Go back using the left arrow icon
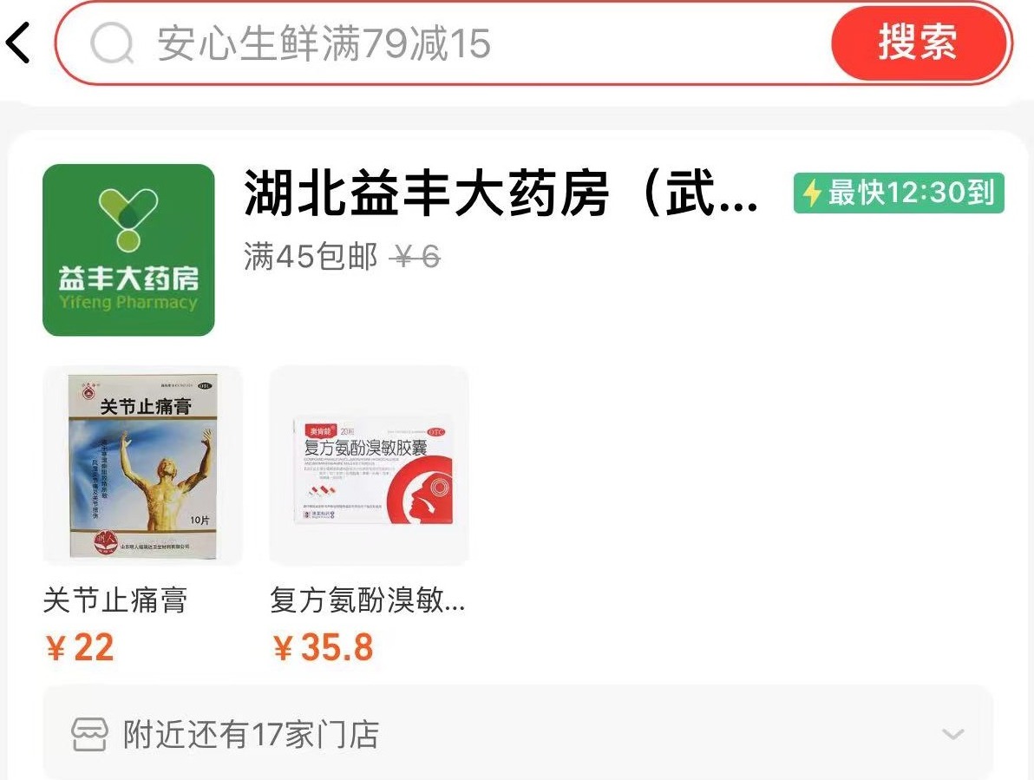The width and height of the screenshot is (1034, 780). click(x=18, y=43)
